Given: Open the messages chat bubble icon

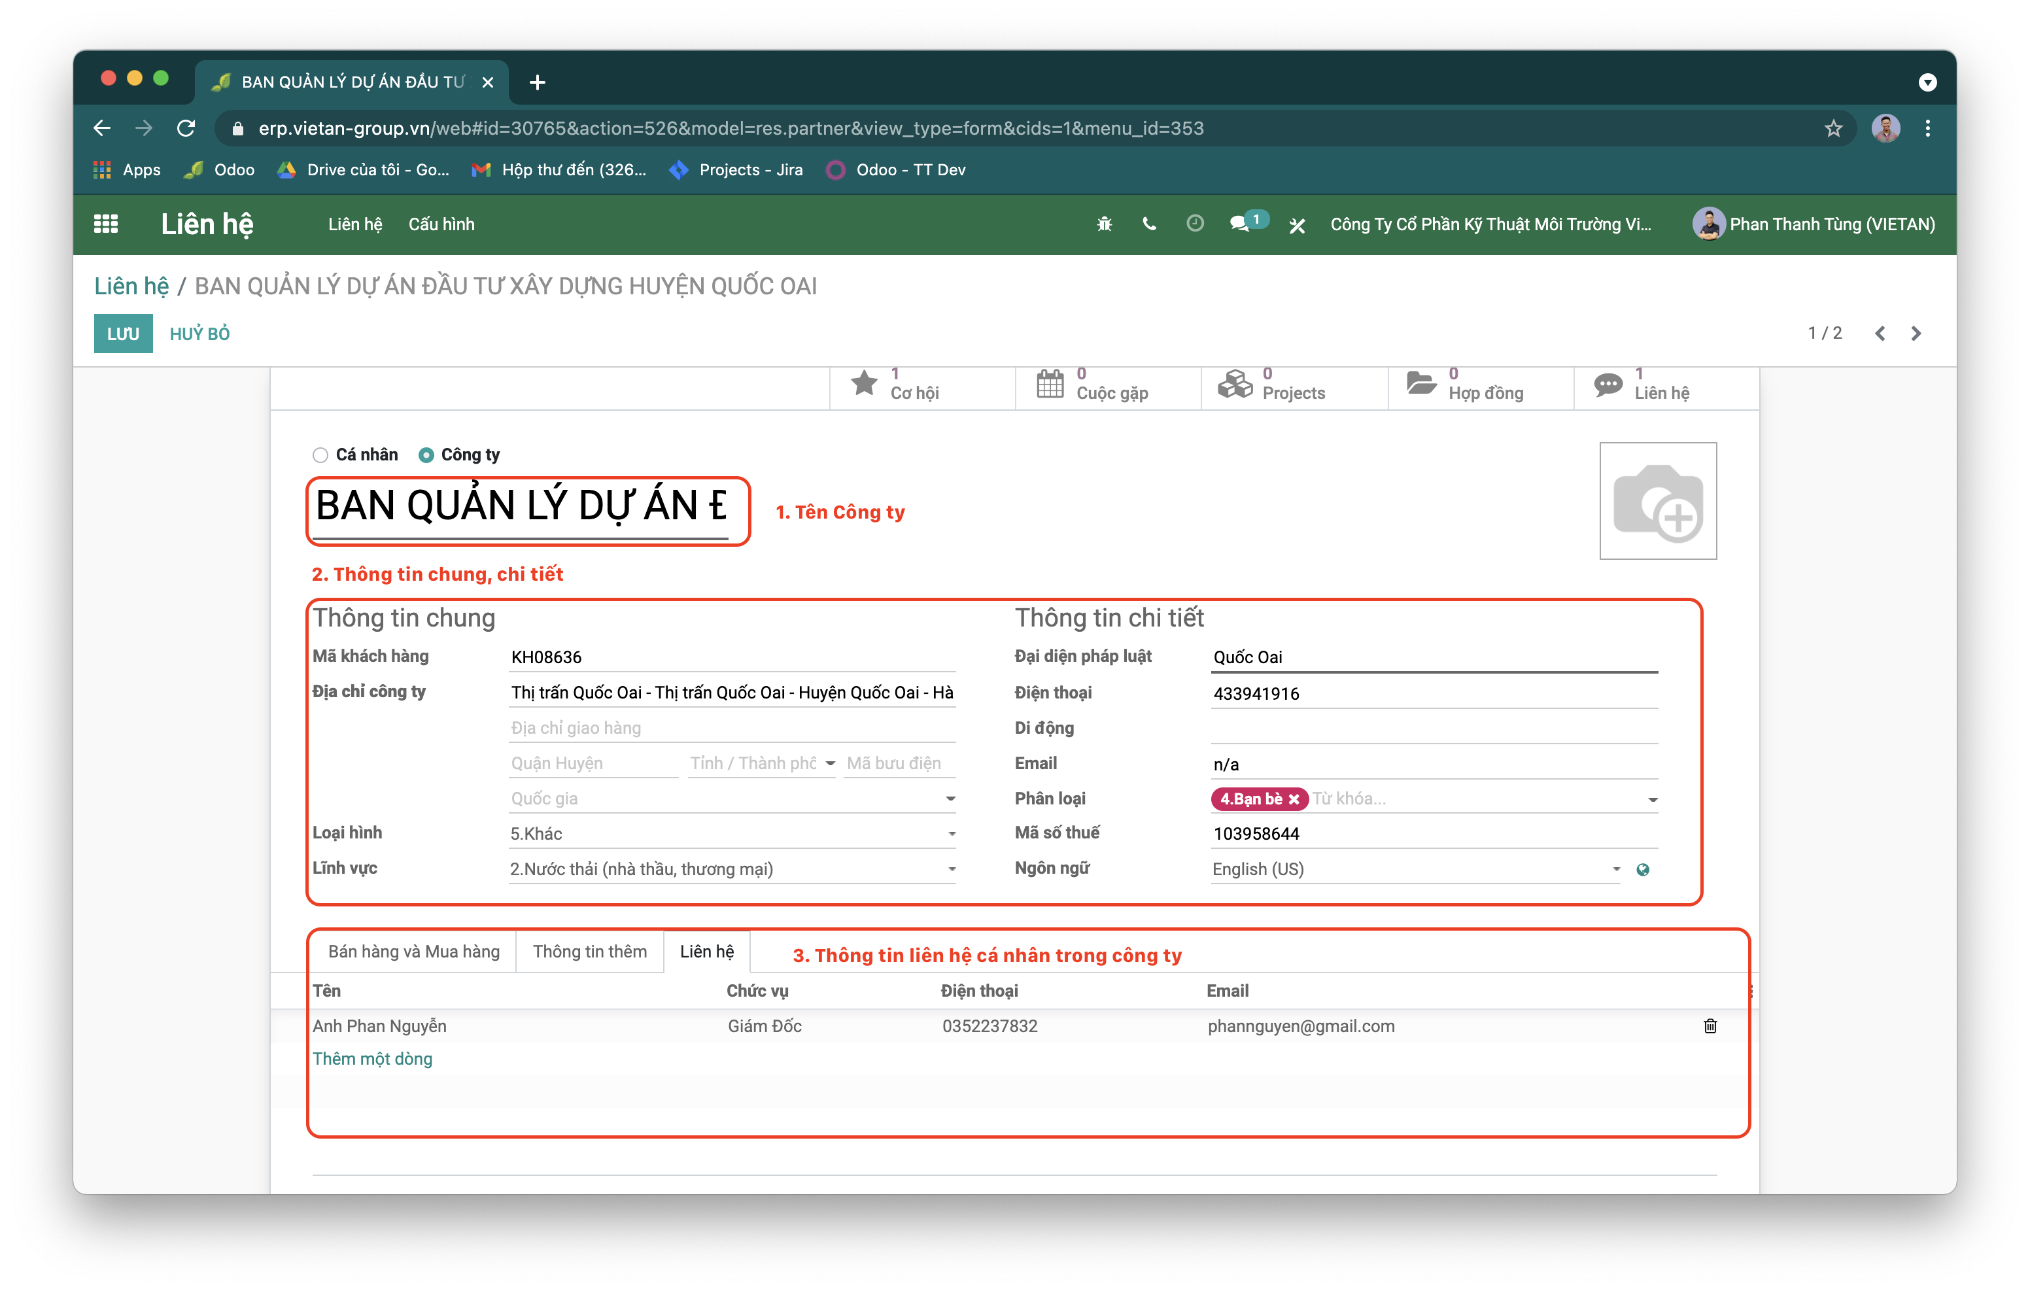Looking at the screenshot, I should point(1239,224).
